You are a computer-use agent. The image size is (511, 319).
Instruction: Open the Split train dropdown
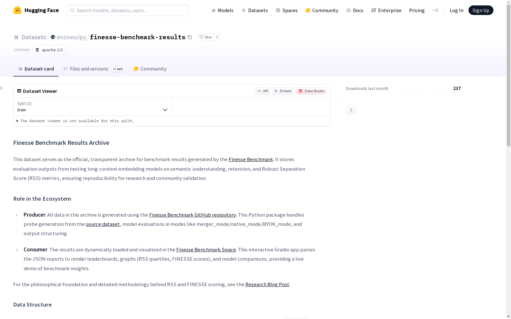[92, 107]
